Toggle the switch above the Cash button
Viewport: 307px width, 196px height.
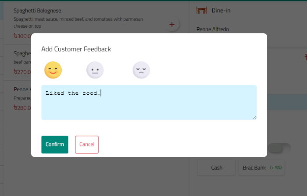coord(280,148)
